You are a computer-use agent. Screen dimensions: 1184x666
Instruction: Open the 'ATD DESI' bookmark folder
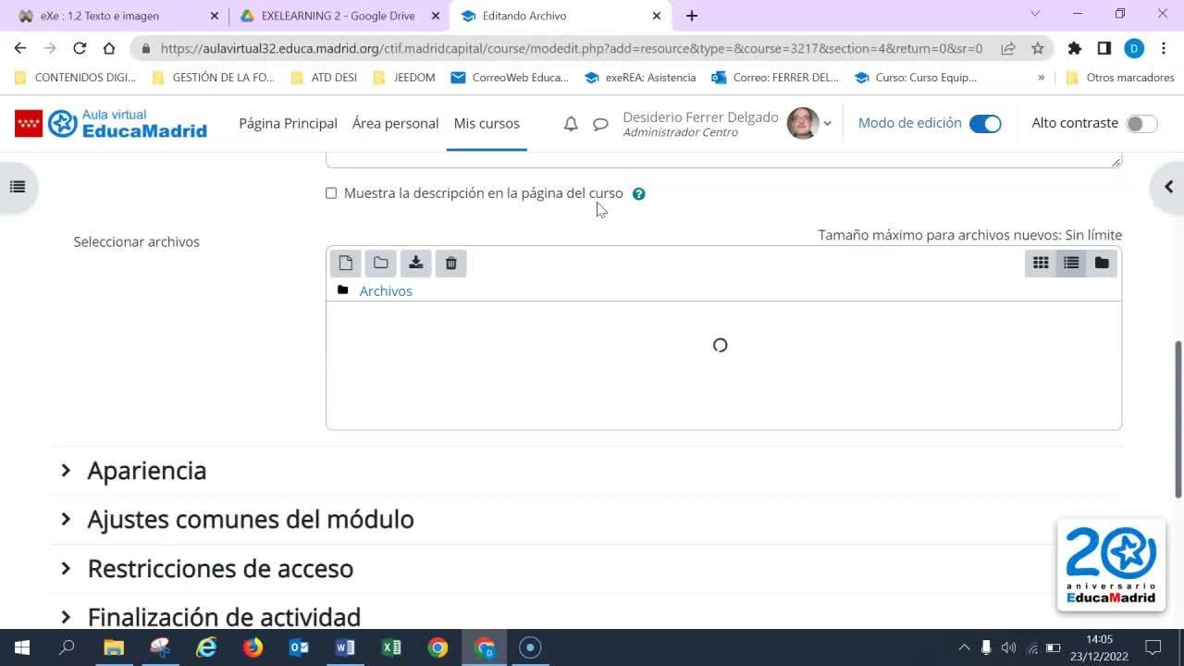click(324, 78)
